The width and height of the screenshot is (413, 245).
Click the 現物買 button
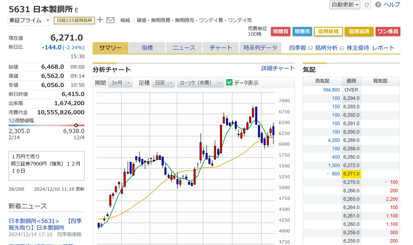click(280, 31)
